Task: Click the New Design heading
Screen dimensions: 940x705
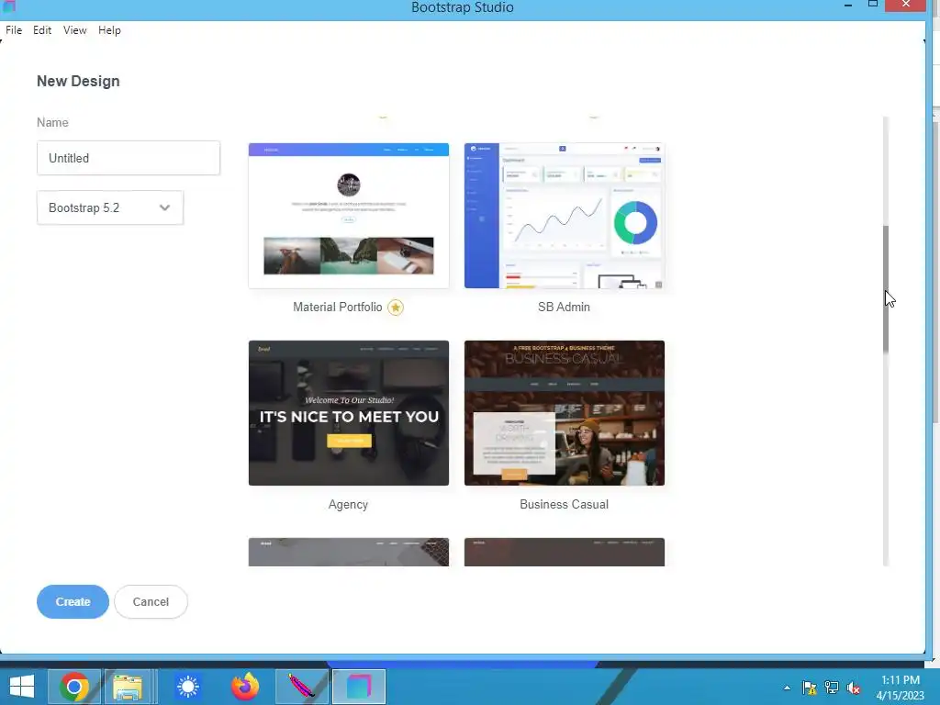Action: [x=79, y=81]
